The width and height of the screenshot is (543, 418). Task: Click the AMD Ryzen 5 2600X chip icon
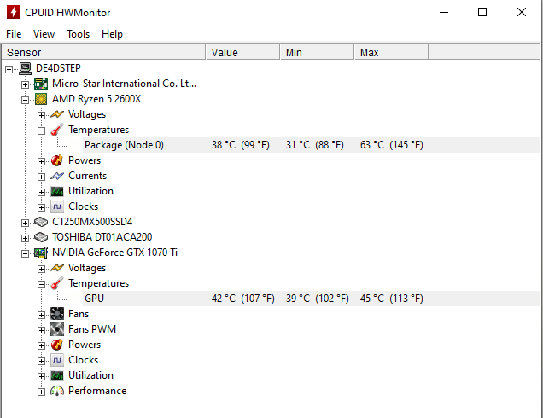click(x=41, y=99)
